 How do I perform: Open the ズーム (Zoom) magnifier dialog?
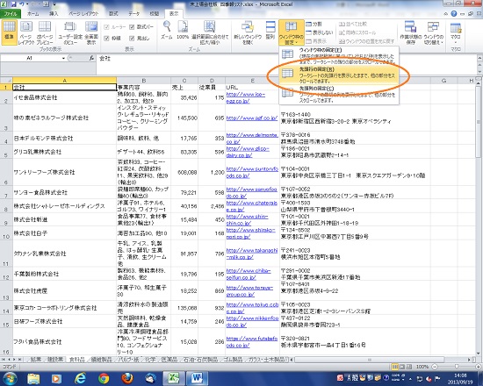tap(167, 30)
